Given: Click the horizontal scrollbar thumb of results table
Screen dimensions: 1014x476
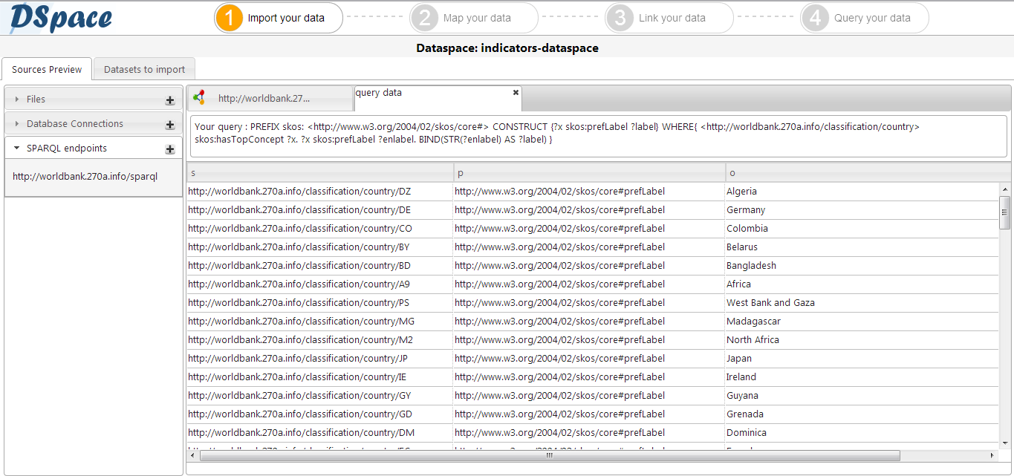Looking at the screenshot, I should tap(550, 455).
